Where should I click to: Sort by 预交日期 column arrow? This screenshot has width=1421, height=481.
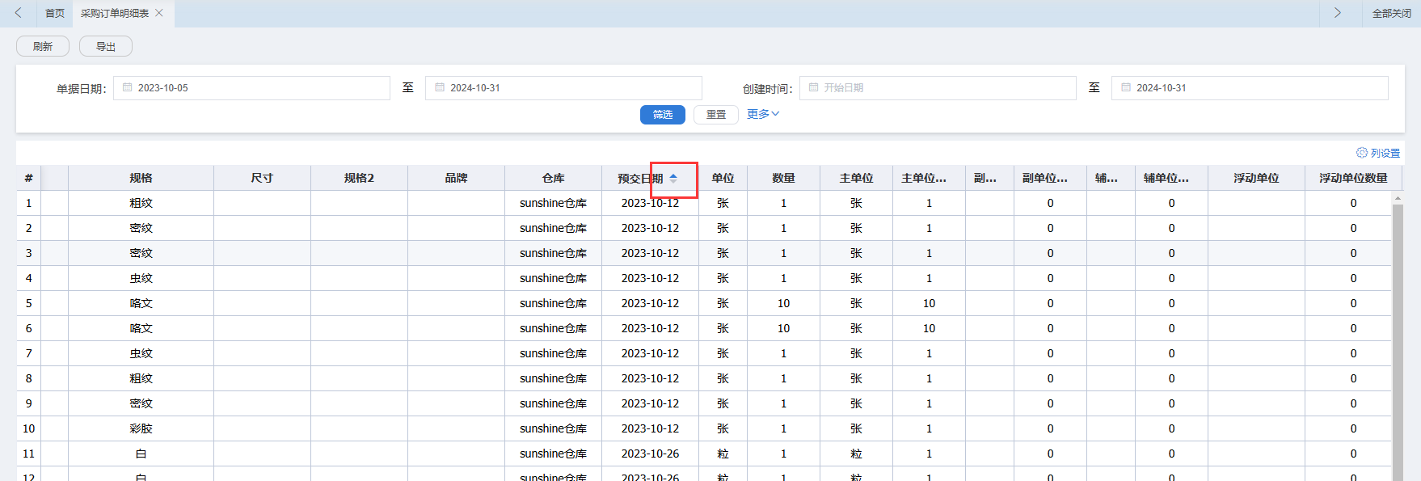coord(673,179)
